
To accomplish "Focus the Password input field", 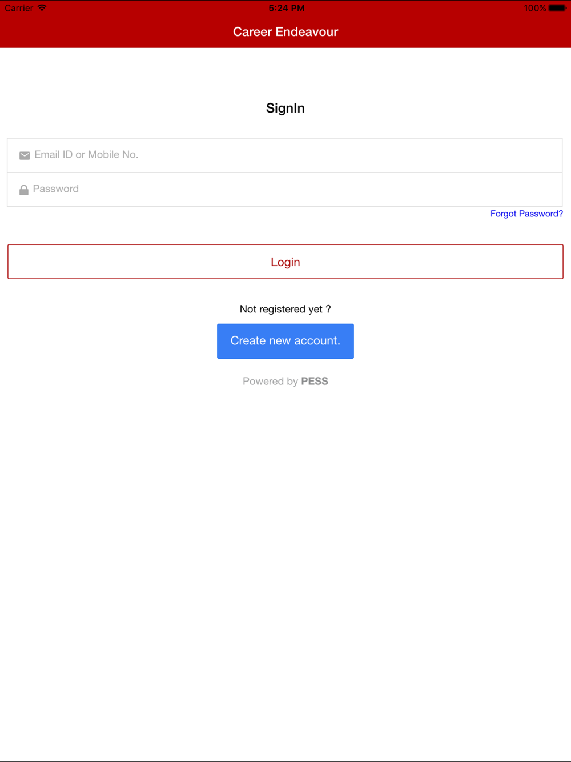I will pyautogui.click(x=285, y=189).
